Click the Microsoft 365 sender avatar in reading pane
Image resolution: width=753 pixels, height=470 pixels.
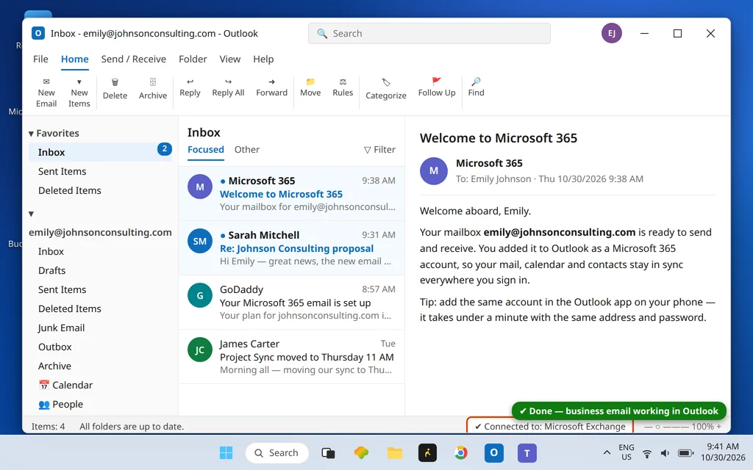(434, 170)
